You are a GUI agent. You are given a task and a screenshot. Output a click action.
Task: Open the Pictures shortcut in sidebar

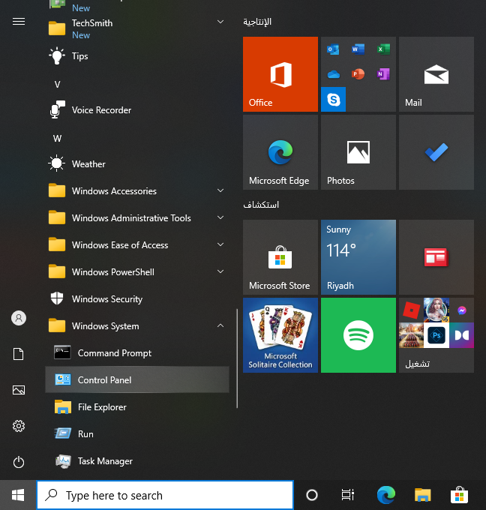(x=19, y=390)
